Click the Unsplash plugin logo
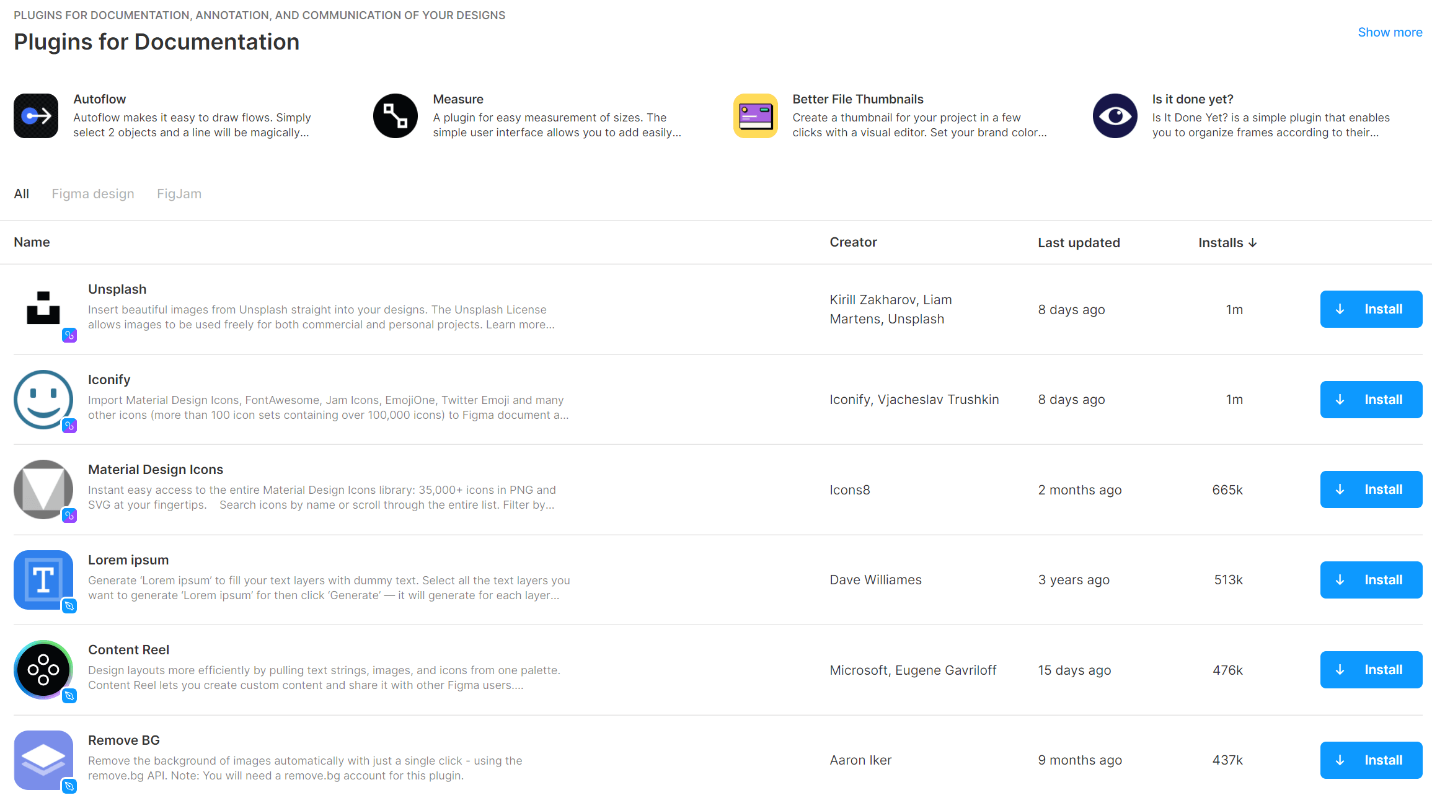1432x803 pixels. pos(43,308)
